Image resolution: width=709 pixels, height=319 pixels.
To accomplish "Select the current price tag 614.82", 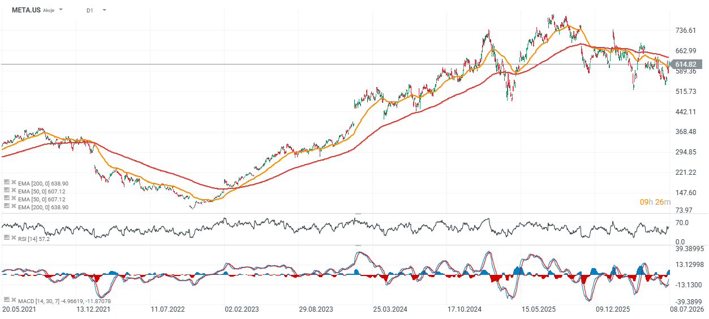I will [685, 64].
